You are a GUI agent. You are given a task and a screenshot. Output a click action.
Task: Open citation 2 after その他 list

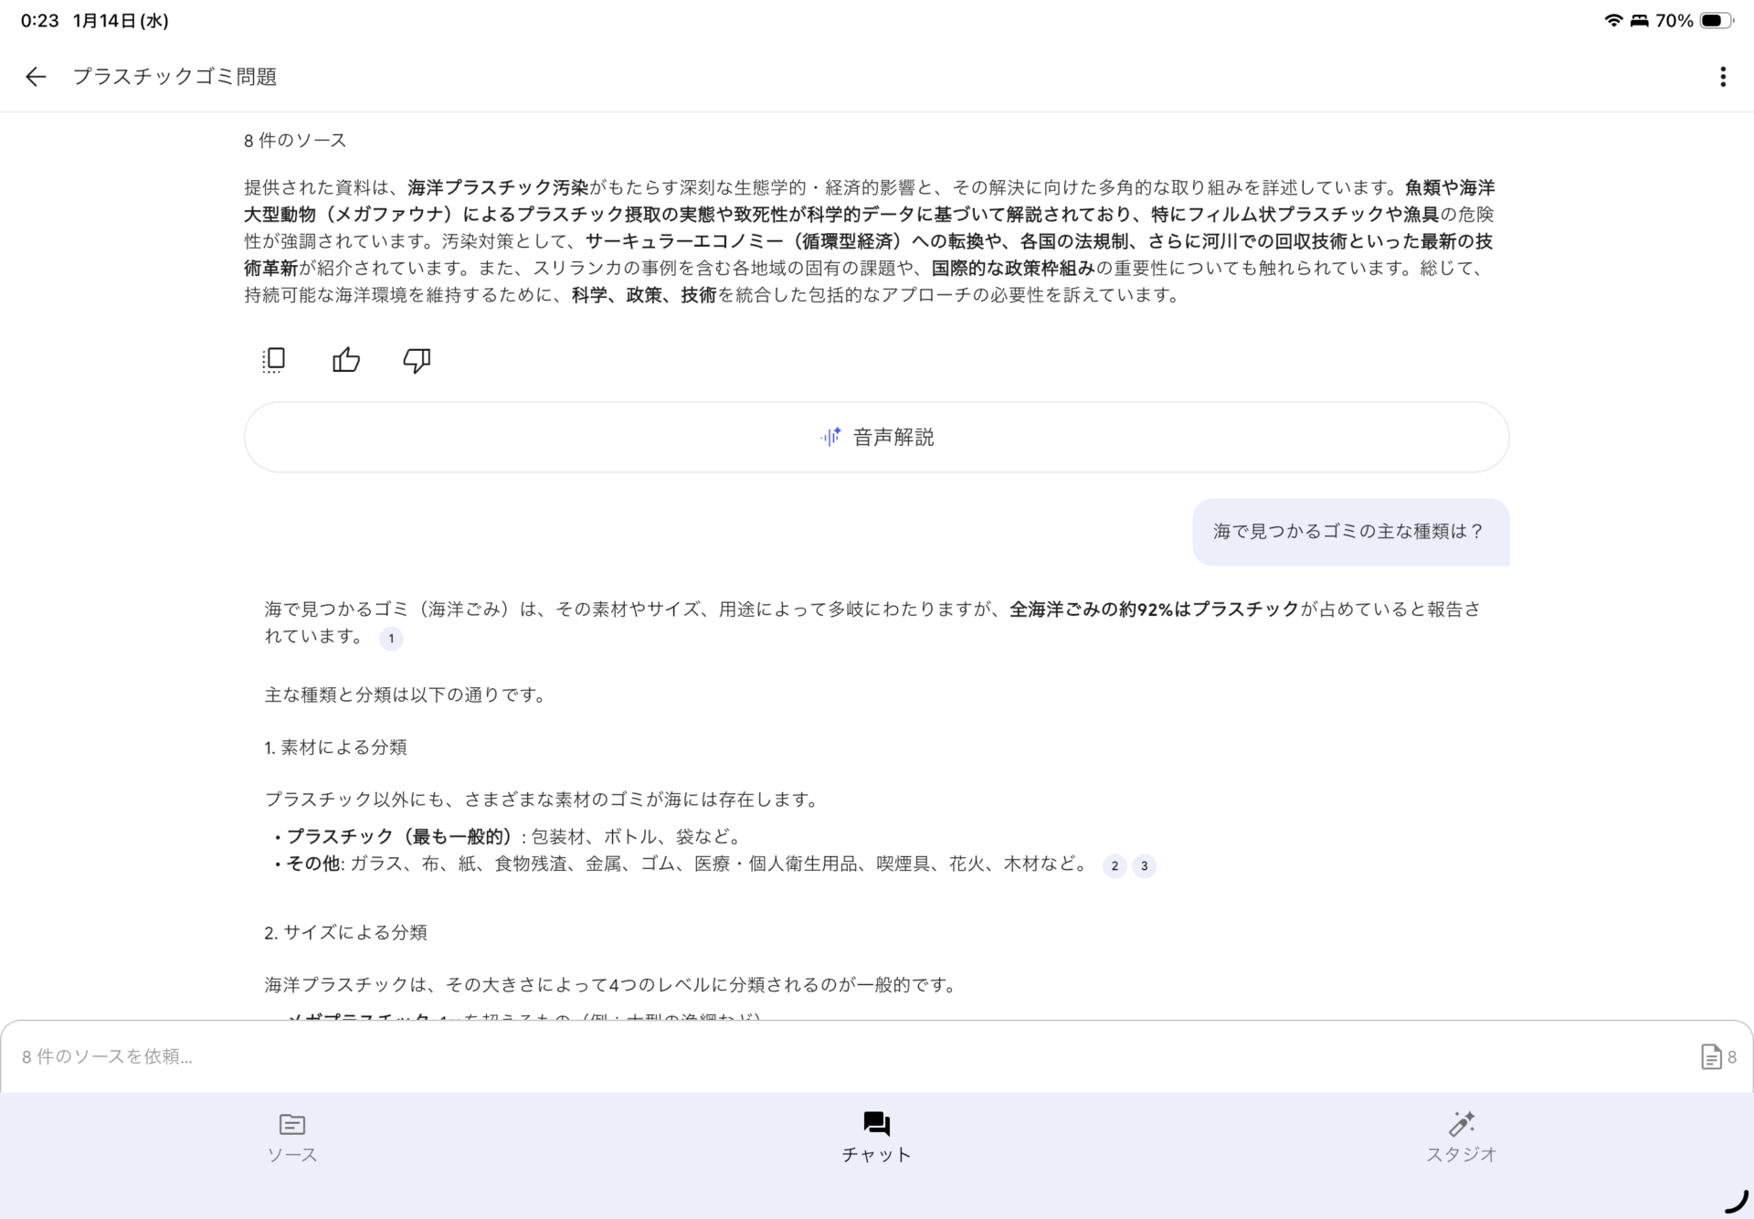pos(1115,865)
